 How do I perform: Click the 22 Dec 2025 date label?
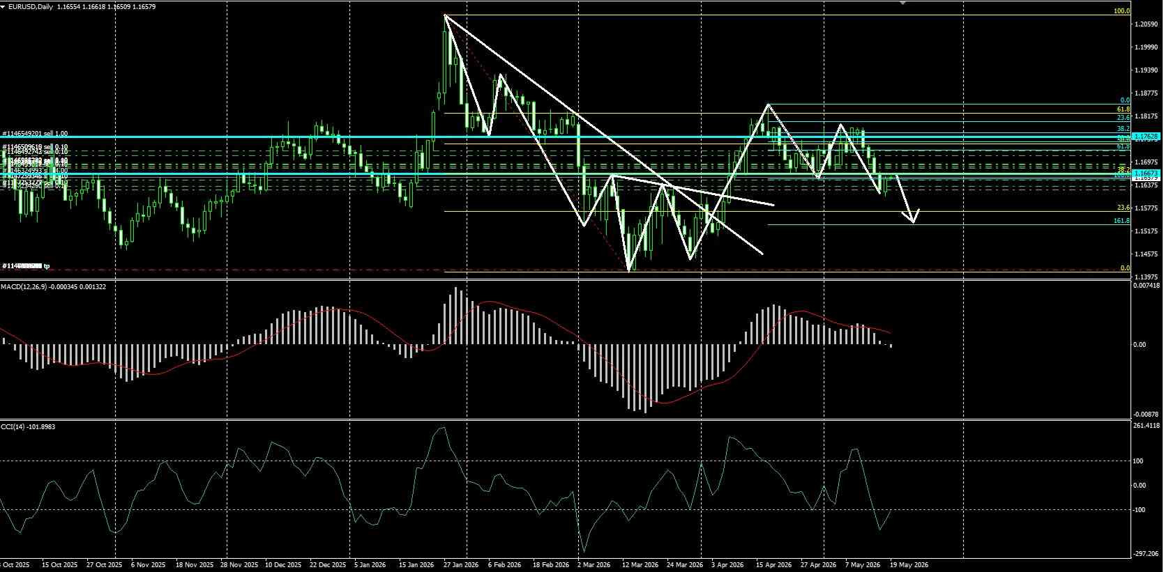328,565
